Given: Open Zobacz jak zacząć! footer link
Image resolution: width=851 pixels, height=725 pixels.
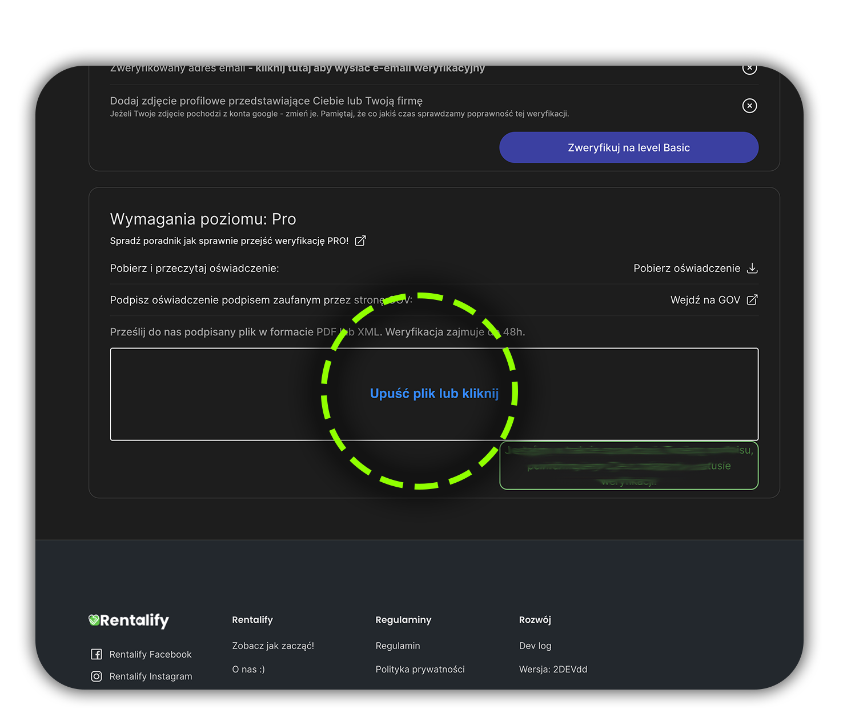Looking at the screenshot, I should pos(273,646).
